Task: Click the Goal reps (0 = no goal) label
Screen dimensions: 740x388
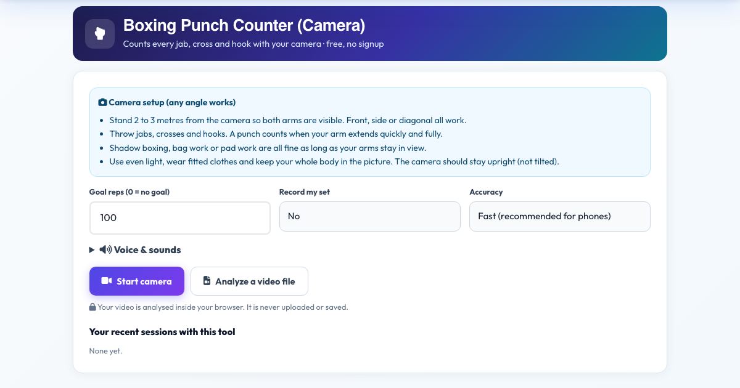Action: (x=129, y=192)
